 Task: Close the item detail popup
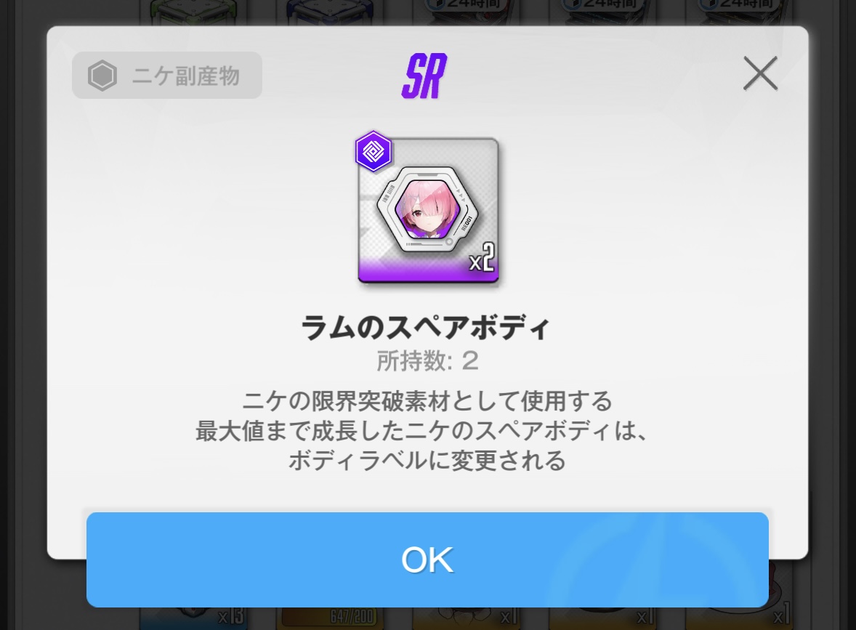[760, 73]
